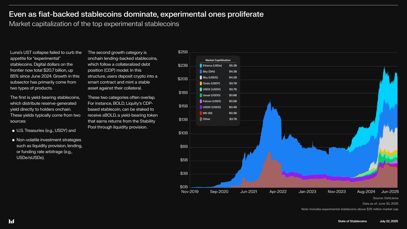Click the note about $25 million market cap
407x229 pixels.
click(350, 209)
